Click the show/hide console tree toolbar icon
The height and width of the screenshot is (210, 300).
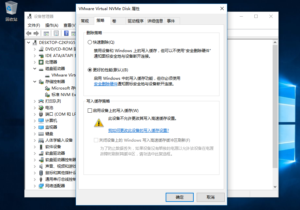pos(46,34)
